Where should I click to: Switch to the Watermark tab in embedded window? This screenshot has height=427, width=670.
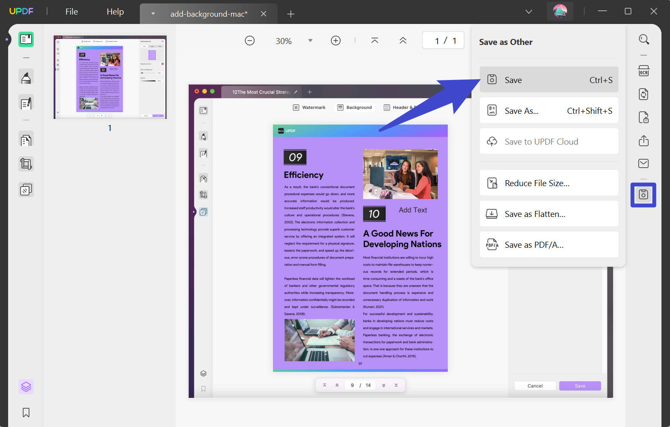click(x=309, y=107)
